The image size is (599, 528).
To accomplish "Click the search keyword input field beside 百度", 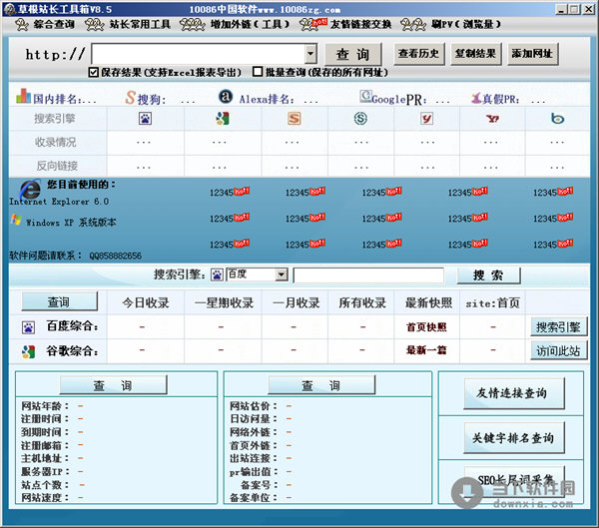I will point(371,274).
